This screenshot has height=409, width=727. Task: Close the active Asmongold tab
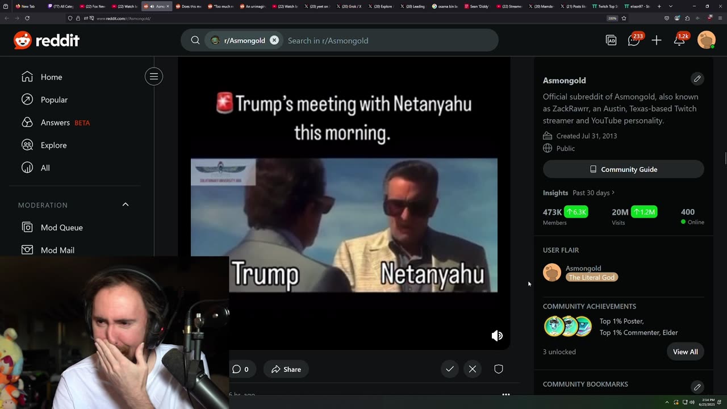click(168, 6)
